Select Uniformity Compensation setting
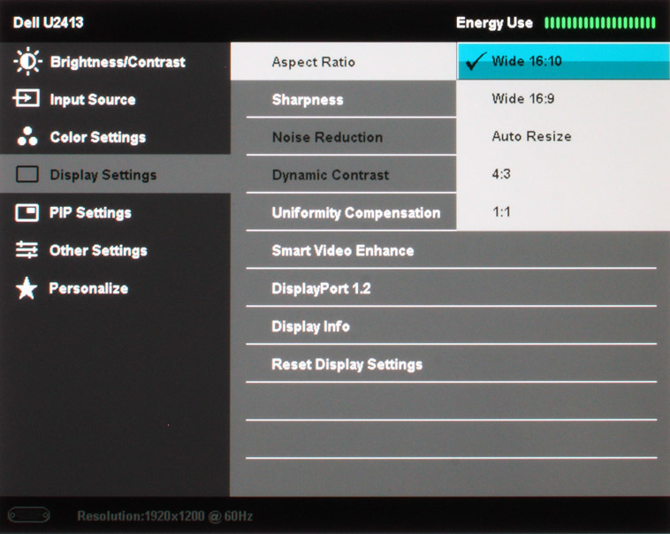Image resolution: width=670 pixels, height=534 pixels. pos(351,212)
